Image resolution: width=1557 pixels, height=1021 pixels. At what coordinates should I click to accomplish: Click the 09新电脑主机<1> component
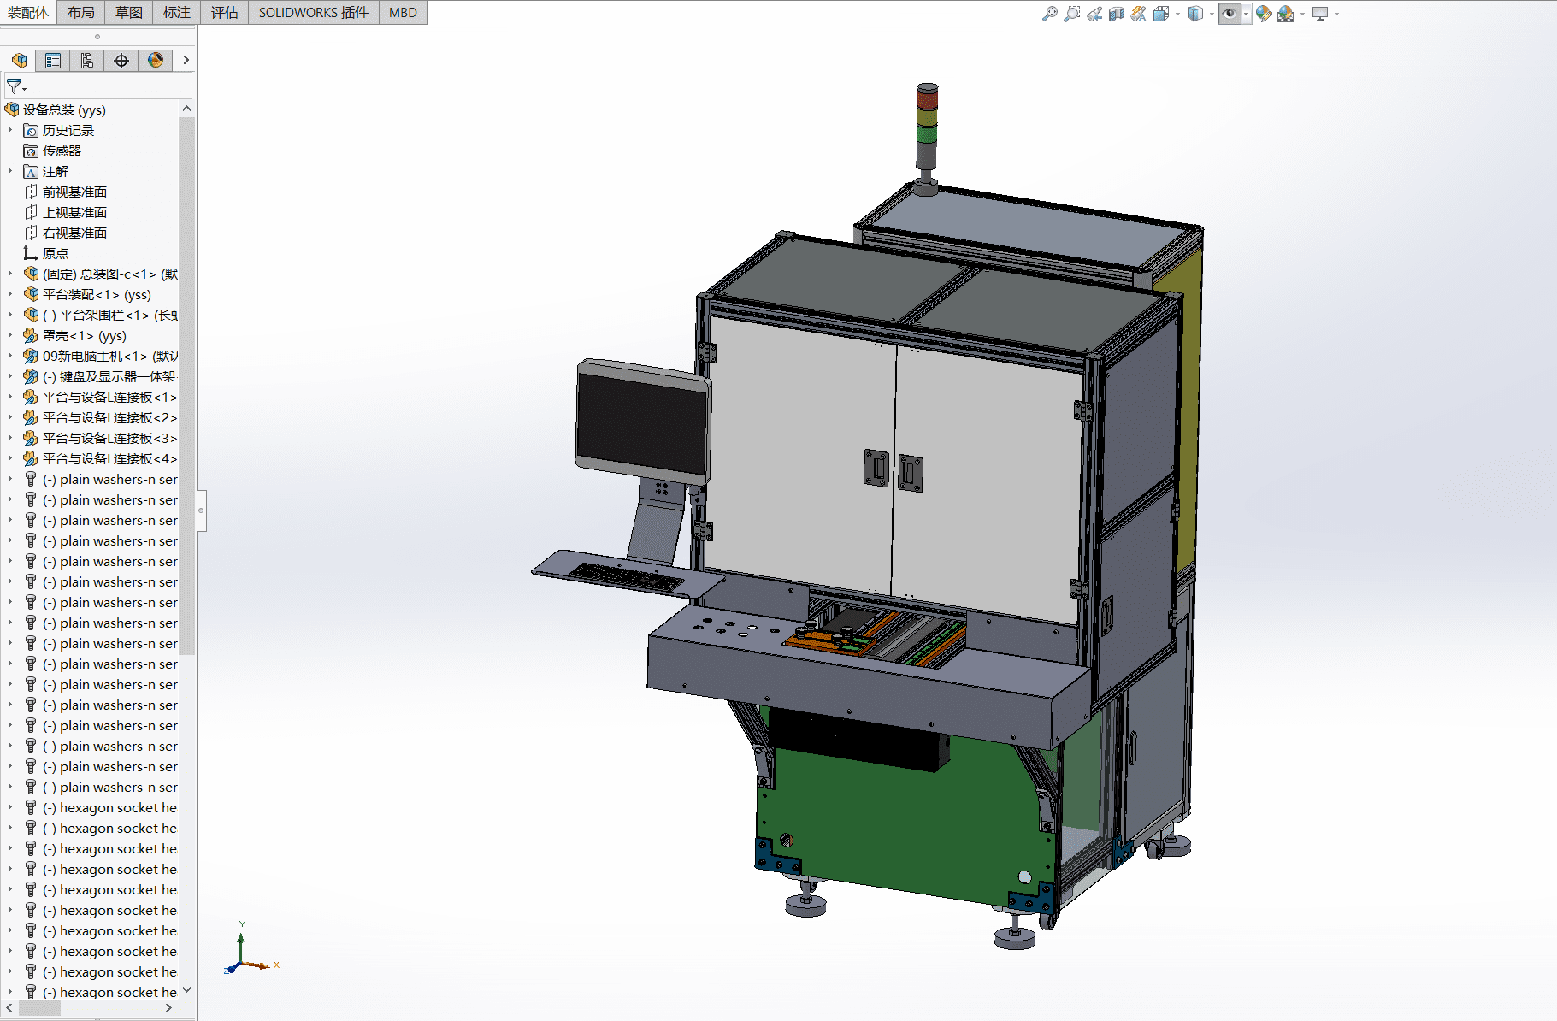pos(94,357)
